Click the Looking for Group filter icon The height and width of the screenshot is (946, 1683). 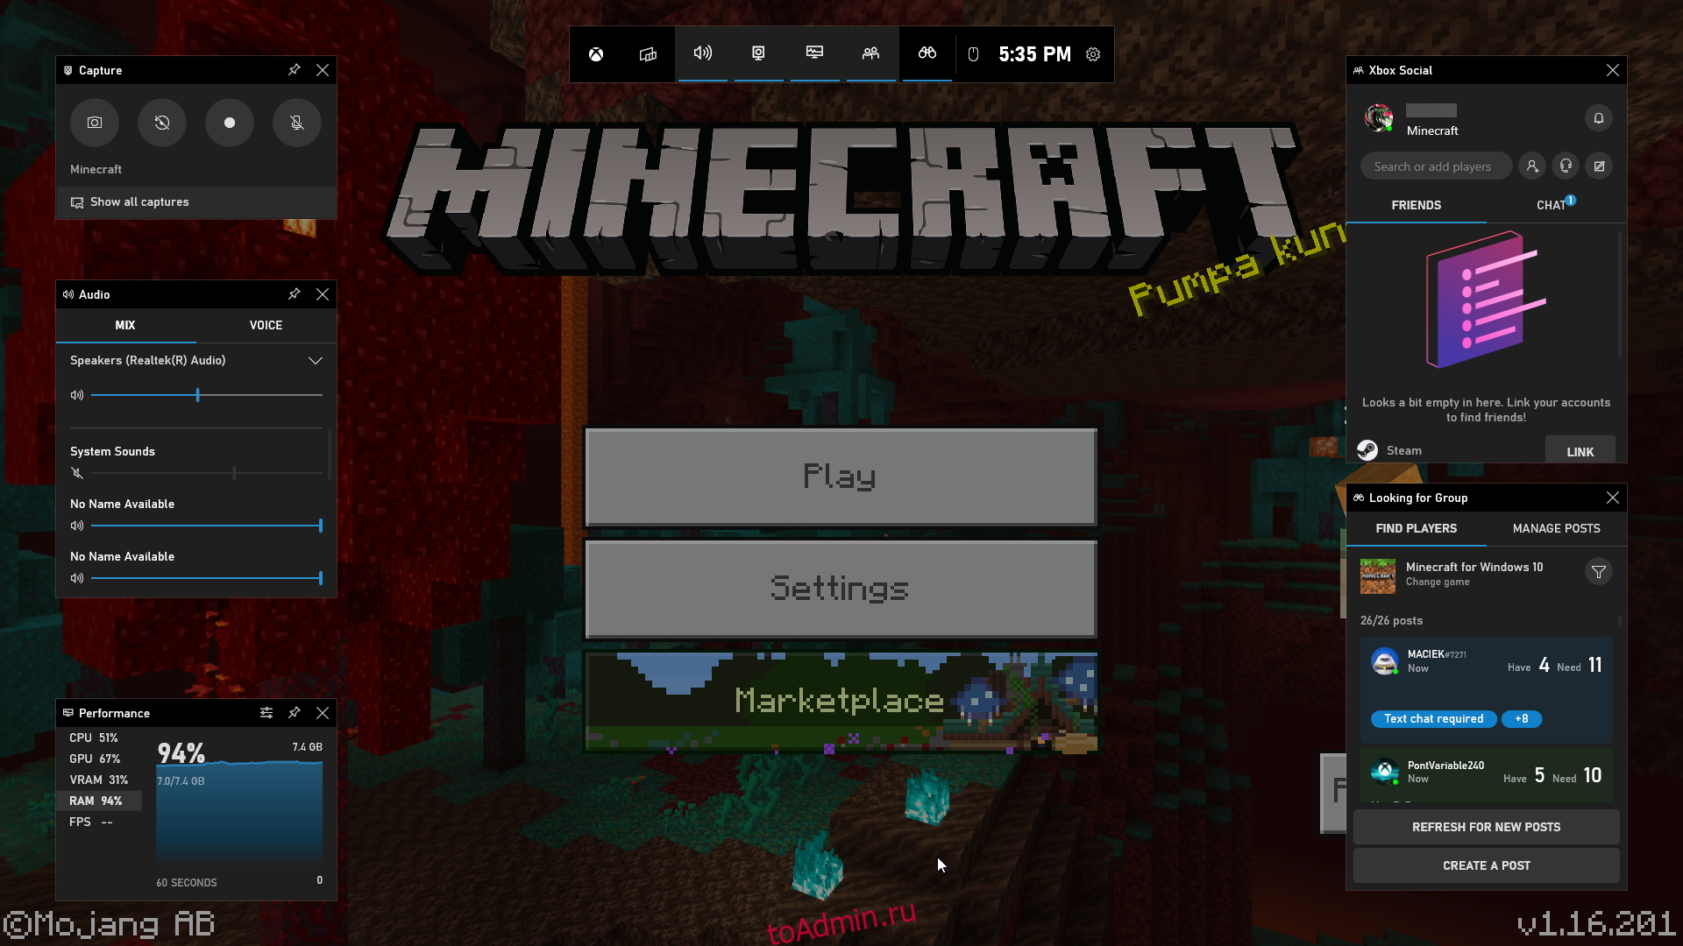[1599, 572]
